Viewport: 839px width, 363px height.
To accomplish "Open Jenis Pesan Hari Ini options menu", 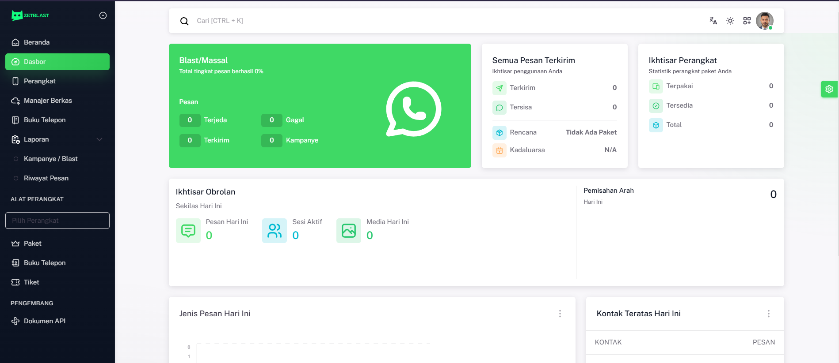I will 560,314.
